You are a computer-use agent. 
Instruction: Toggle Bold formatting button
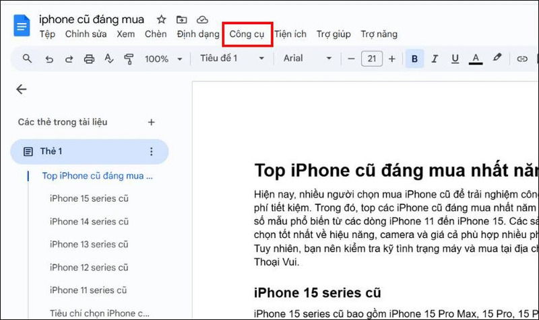tap(414, 59)
